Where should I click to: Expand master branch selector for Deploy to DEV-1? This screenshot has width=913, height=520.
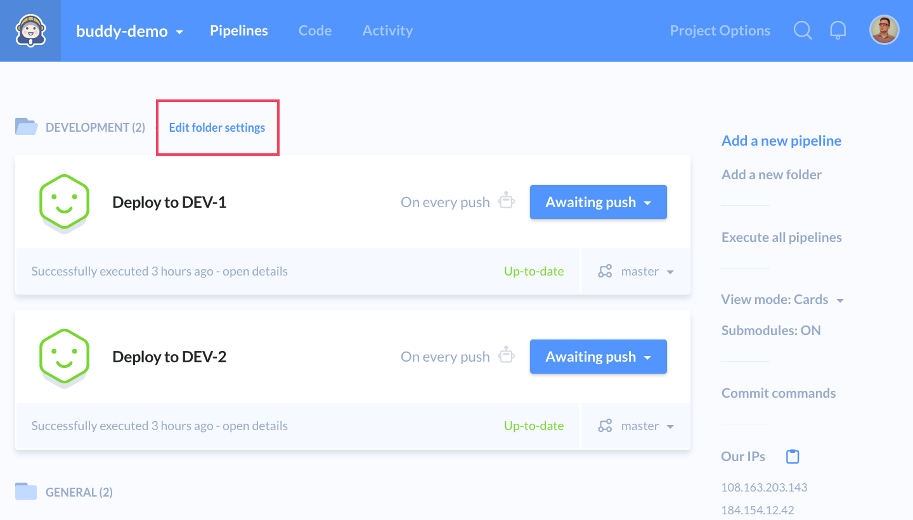[636, 271]
